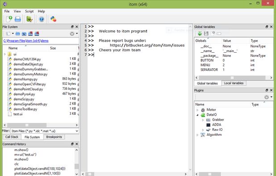Float the File System panel
276x176 pixels.
click(x=72, y=27)
